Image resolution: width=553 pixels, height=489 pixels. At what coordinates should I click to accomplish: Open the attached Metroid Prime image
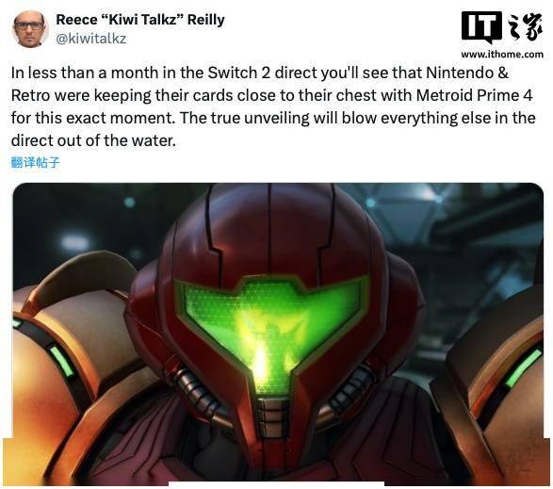(278, 334)
